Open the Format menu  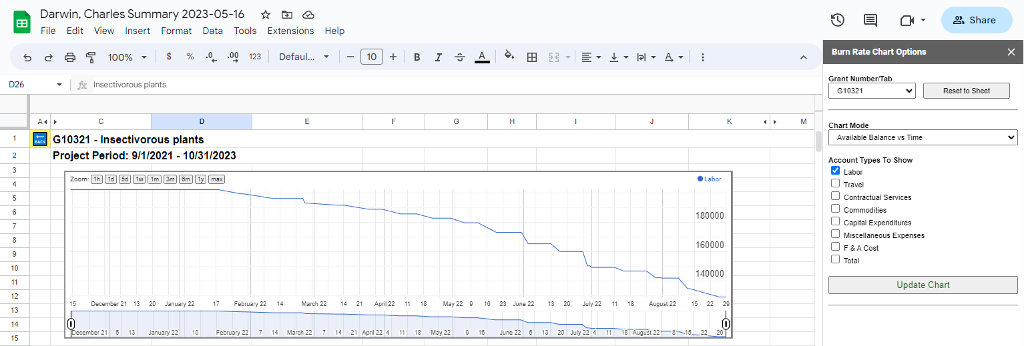[176, 31]
